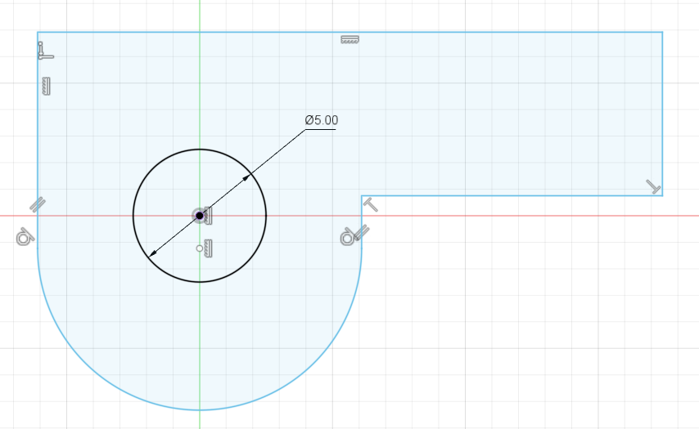This screenshot has width=699, height=429.
Task: Select the tangent constraint icon at the arc's right end
Action: coord(347,237)
